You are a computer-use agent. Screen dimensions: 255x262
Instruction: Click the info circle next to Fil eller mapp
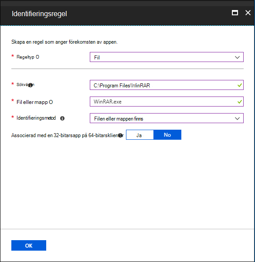(51, 102)
